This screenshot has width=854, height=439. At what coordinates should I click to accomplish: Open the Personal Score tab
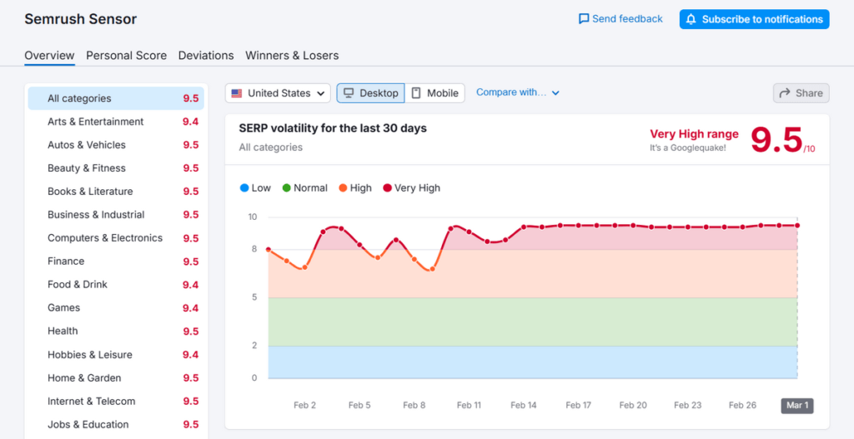127,56
